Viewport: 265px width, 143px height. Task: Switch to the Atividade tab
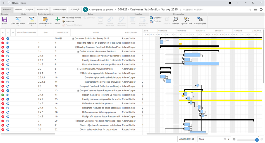pos(7,9)
